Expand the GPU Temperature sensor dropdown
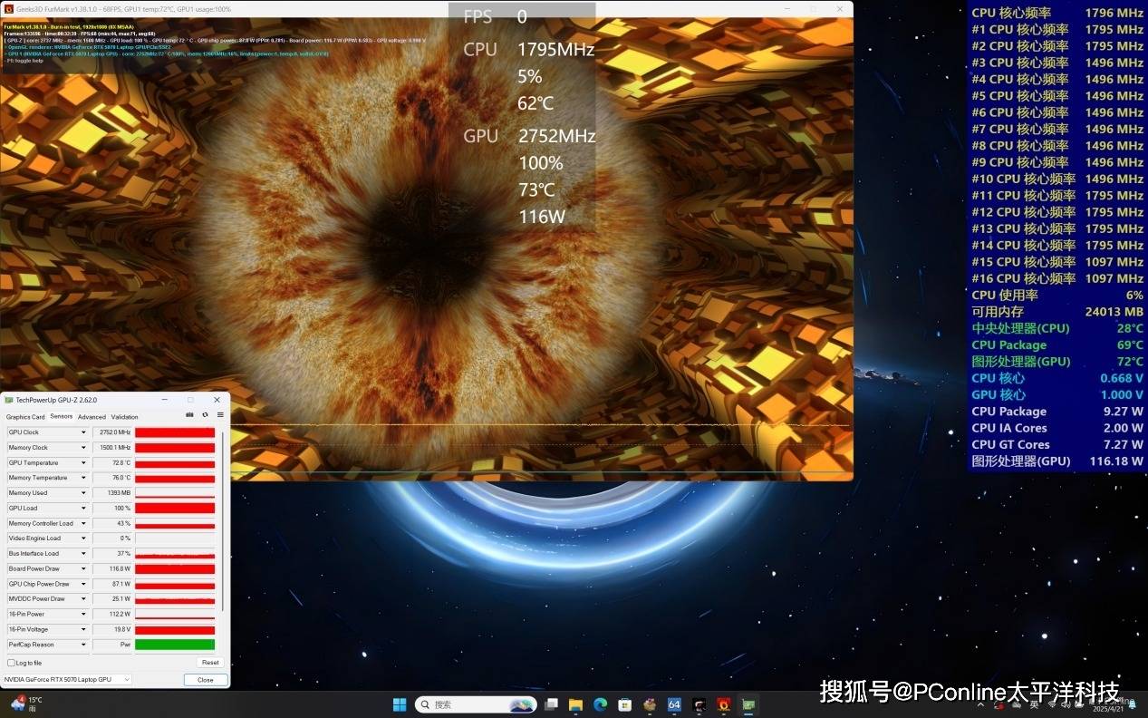Image resolution: width=1148 pixels, height=718 pixels. (84, 463)
